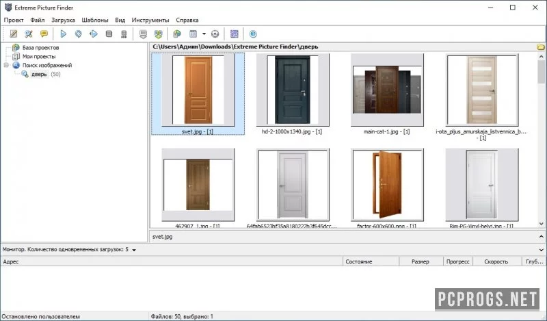Select the hd-2-1000x1340.jpg dark door thumbnail
547x321 pixels.
coord(293,90)
